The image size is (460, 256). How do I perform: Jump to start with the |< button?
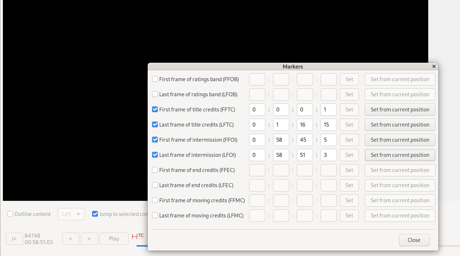14,239
